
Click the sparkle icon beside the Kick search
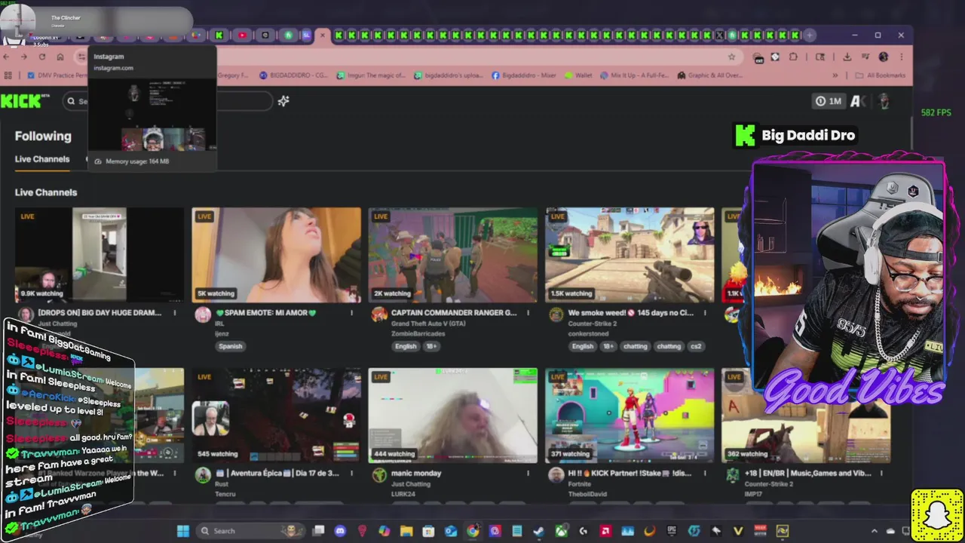[x=283, y=101]
